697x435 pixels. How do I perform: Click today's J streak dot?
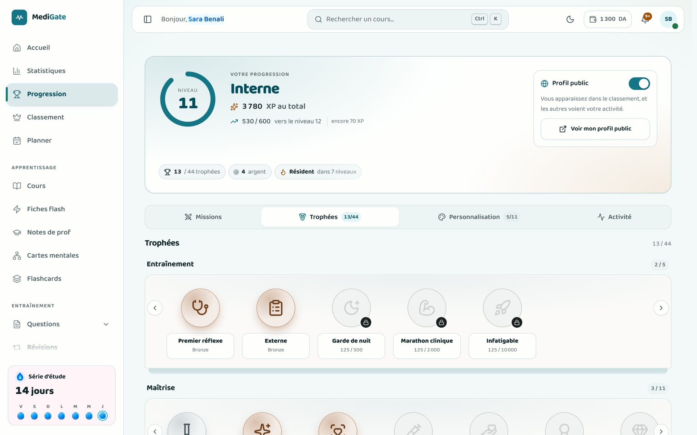[x=103, y=416]
